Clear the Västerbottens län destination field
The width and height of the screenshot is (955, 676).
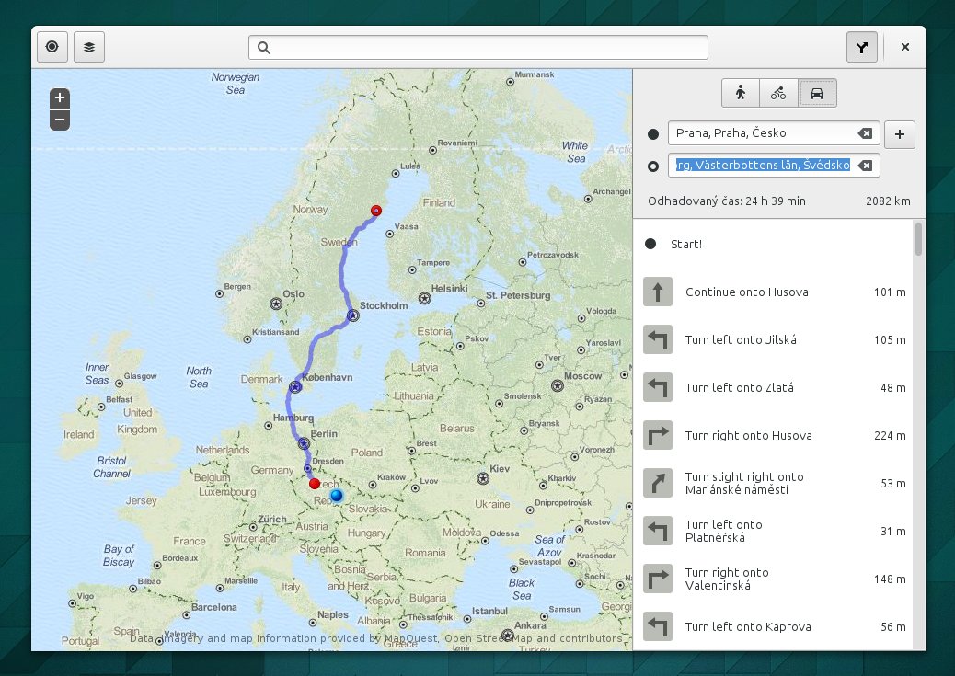865,166
